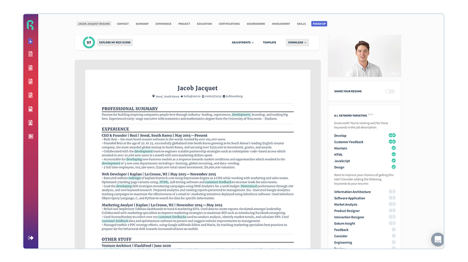Click the location pin icon by Seoul
The width and height of the screenshot is (468, 262).
tap(154, 96)
